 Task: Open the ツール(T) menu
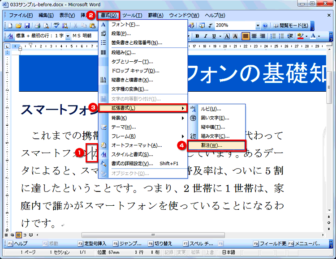tap(132, 15)
